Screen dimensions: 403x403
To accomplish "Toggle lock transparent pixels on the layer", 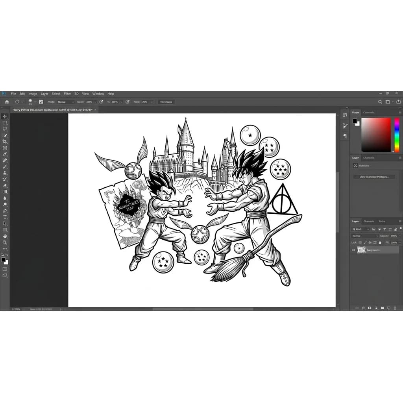I will tap(360, 242).
